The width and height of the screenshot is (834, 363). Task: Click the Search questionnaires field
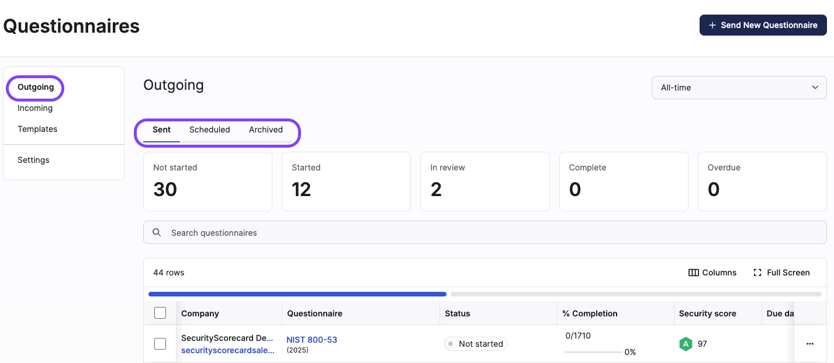coord(485,232)
